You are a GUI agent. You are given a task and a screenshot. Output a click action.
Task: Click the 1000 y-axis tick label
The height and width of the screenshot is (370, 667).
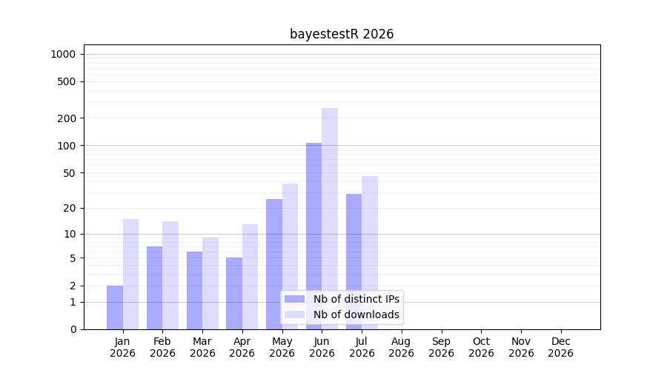(x=63, y=54)
